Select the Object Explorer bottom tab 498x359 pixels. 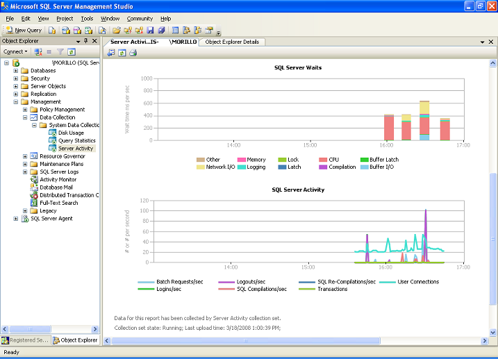[76, 340]
